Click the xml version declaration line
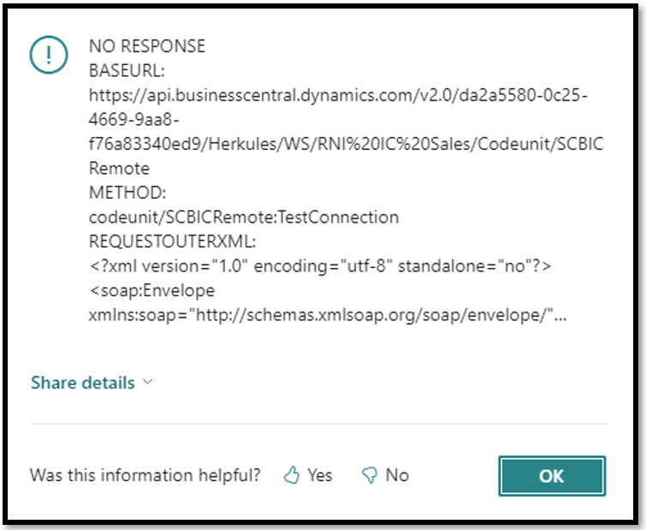 320,266
